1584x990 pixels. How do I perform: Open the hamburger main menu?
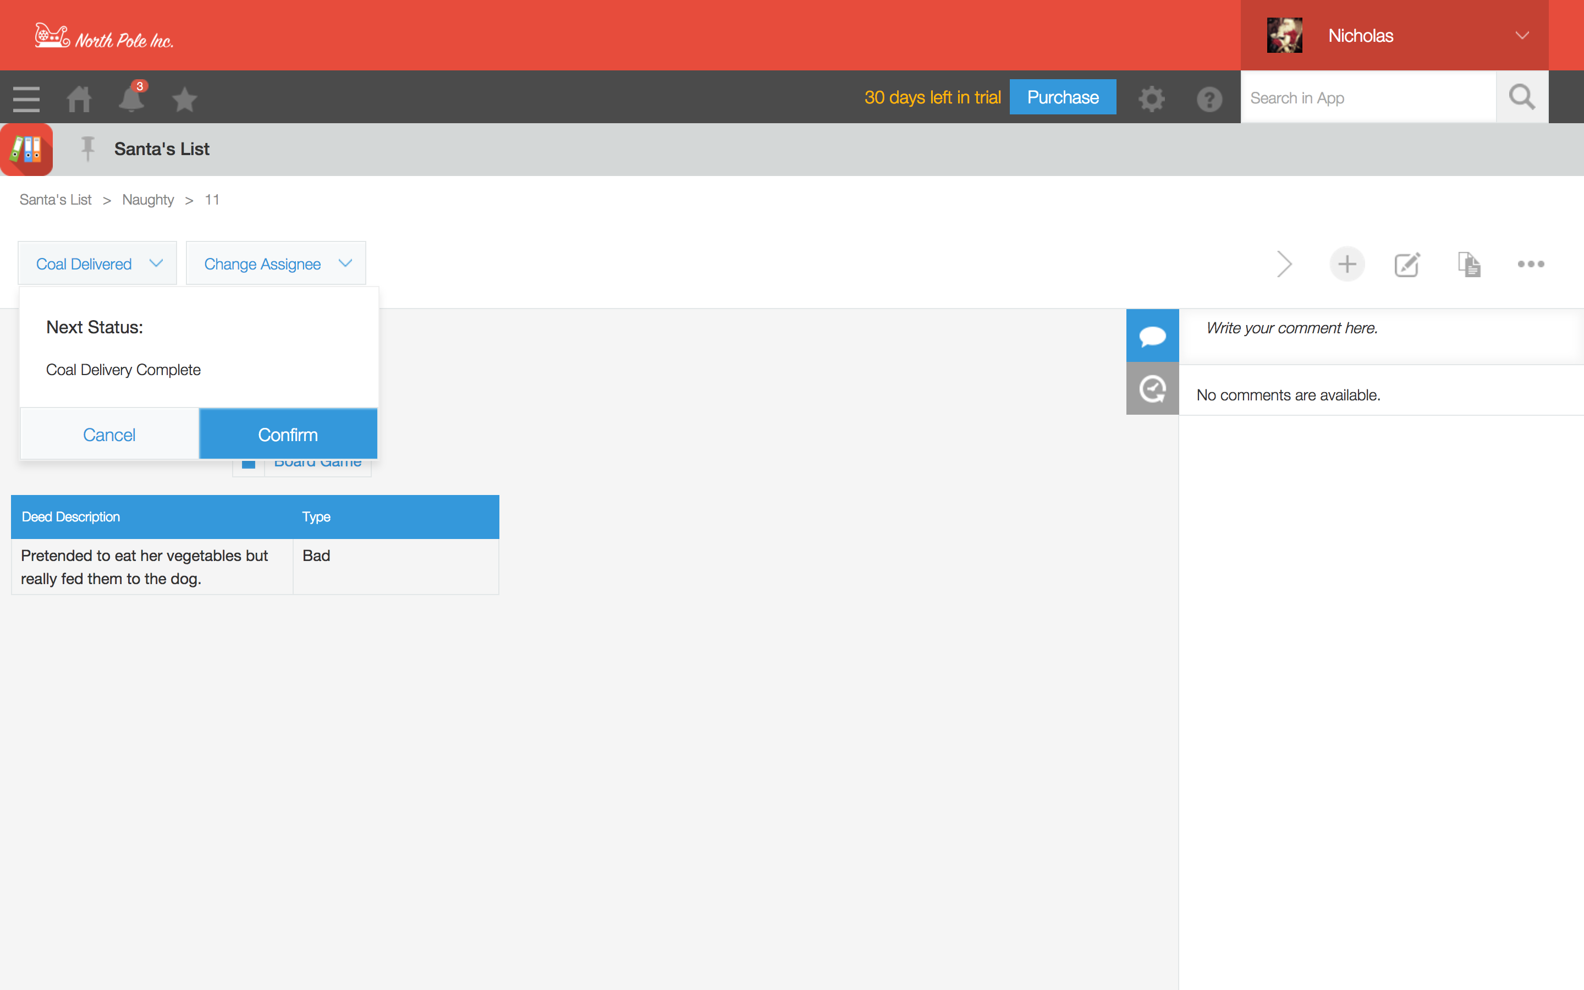[x=26, y=99]
